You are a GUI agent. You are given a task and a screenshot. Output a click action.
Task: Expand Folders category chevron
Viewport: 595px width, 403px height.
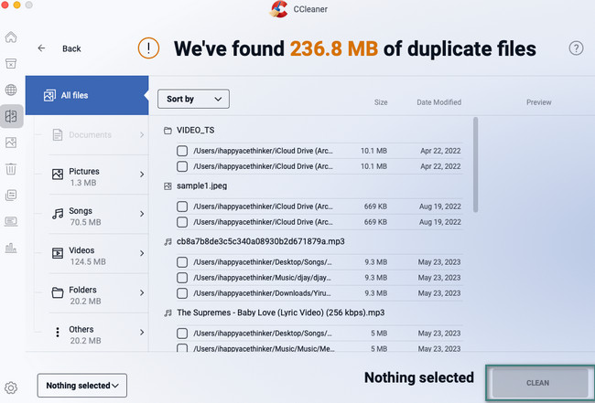(x=142, y=292)
